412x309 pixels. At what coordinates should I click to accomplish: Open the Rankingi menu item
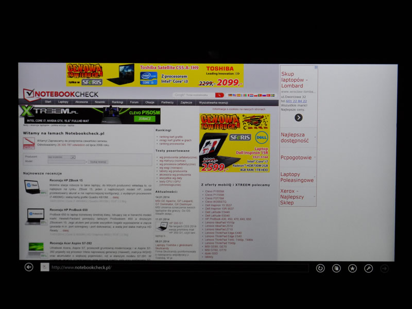[x=117, y=102]
